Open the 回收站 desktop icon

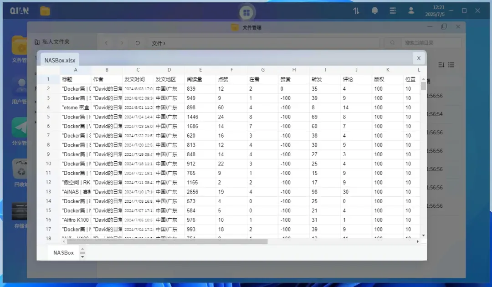20,173
